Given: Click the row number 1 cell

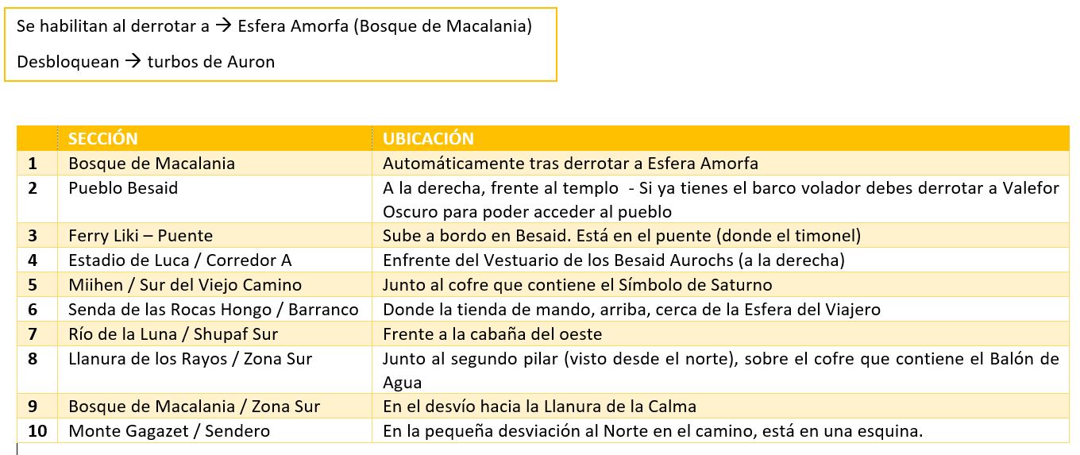Looking at the screenshot, I should (x=33, y=164).
